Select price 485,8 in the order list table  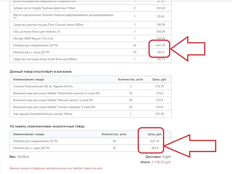tap(161, 52)
